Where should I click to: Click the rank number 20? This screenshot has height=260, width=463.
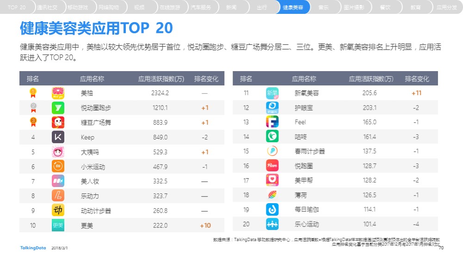[246, 224]
